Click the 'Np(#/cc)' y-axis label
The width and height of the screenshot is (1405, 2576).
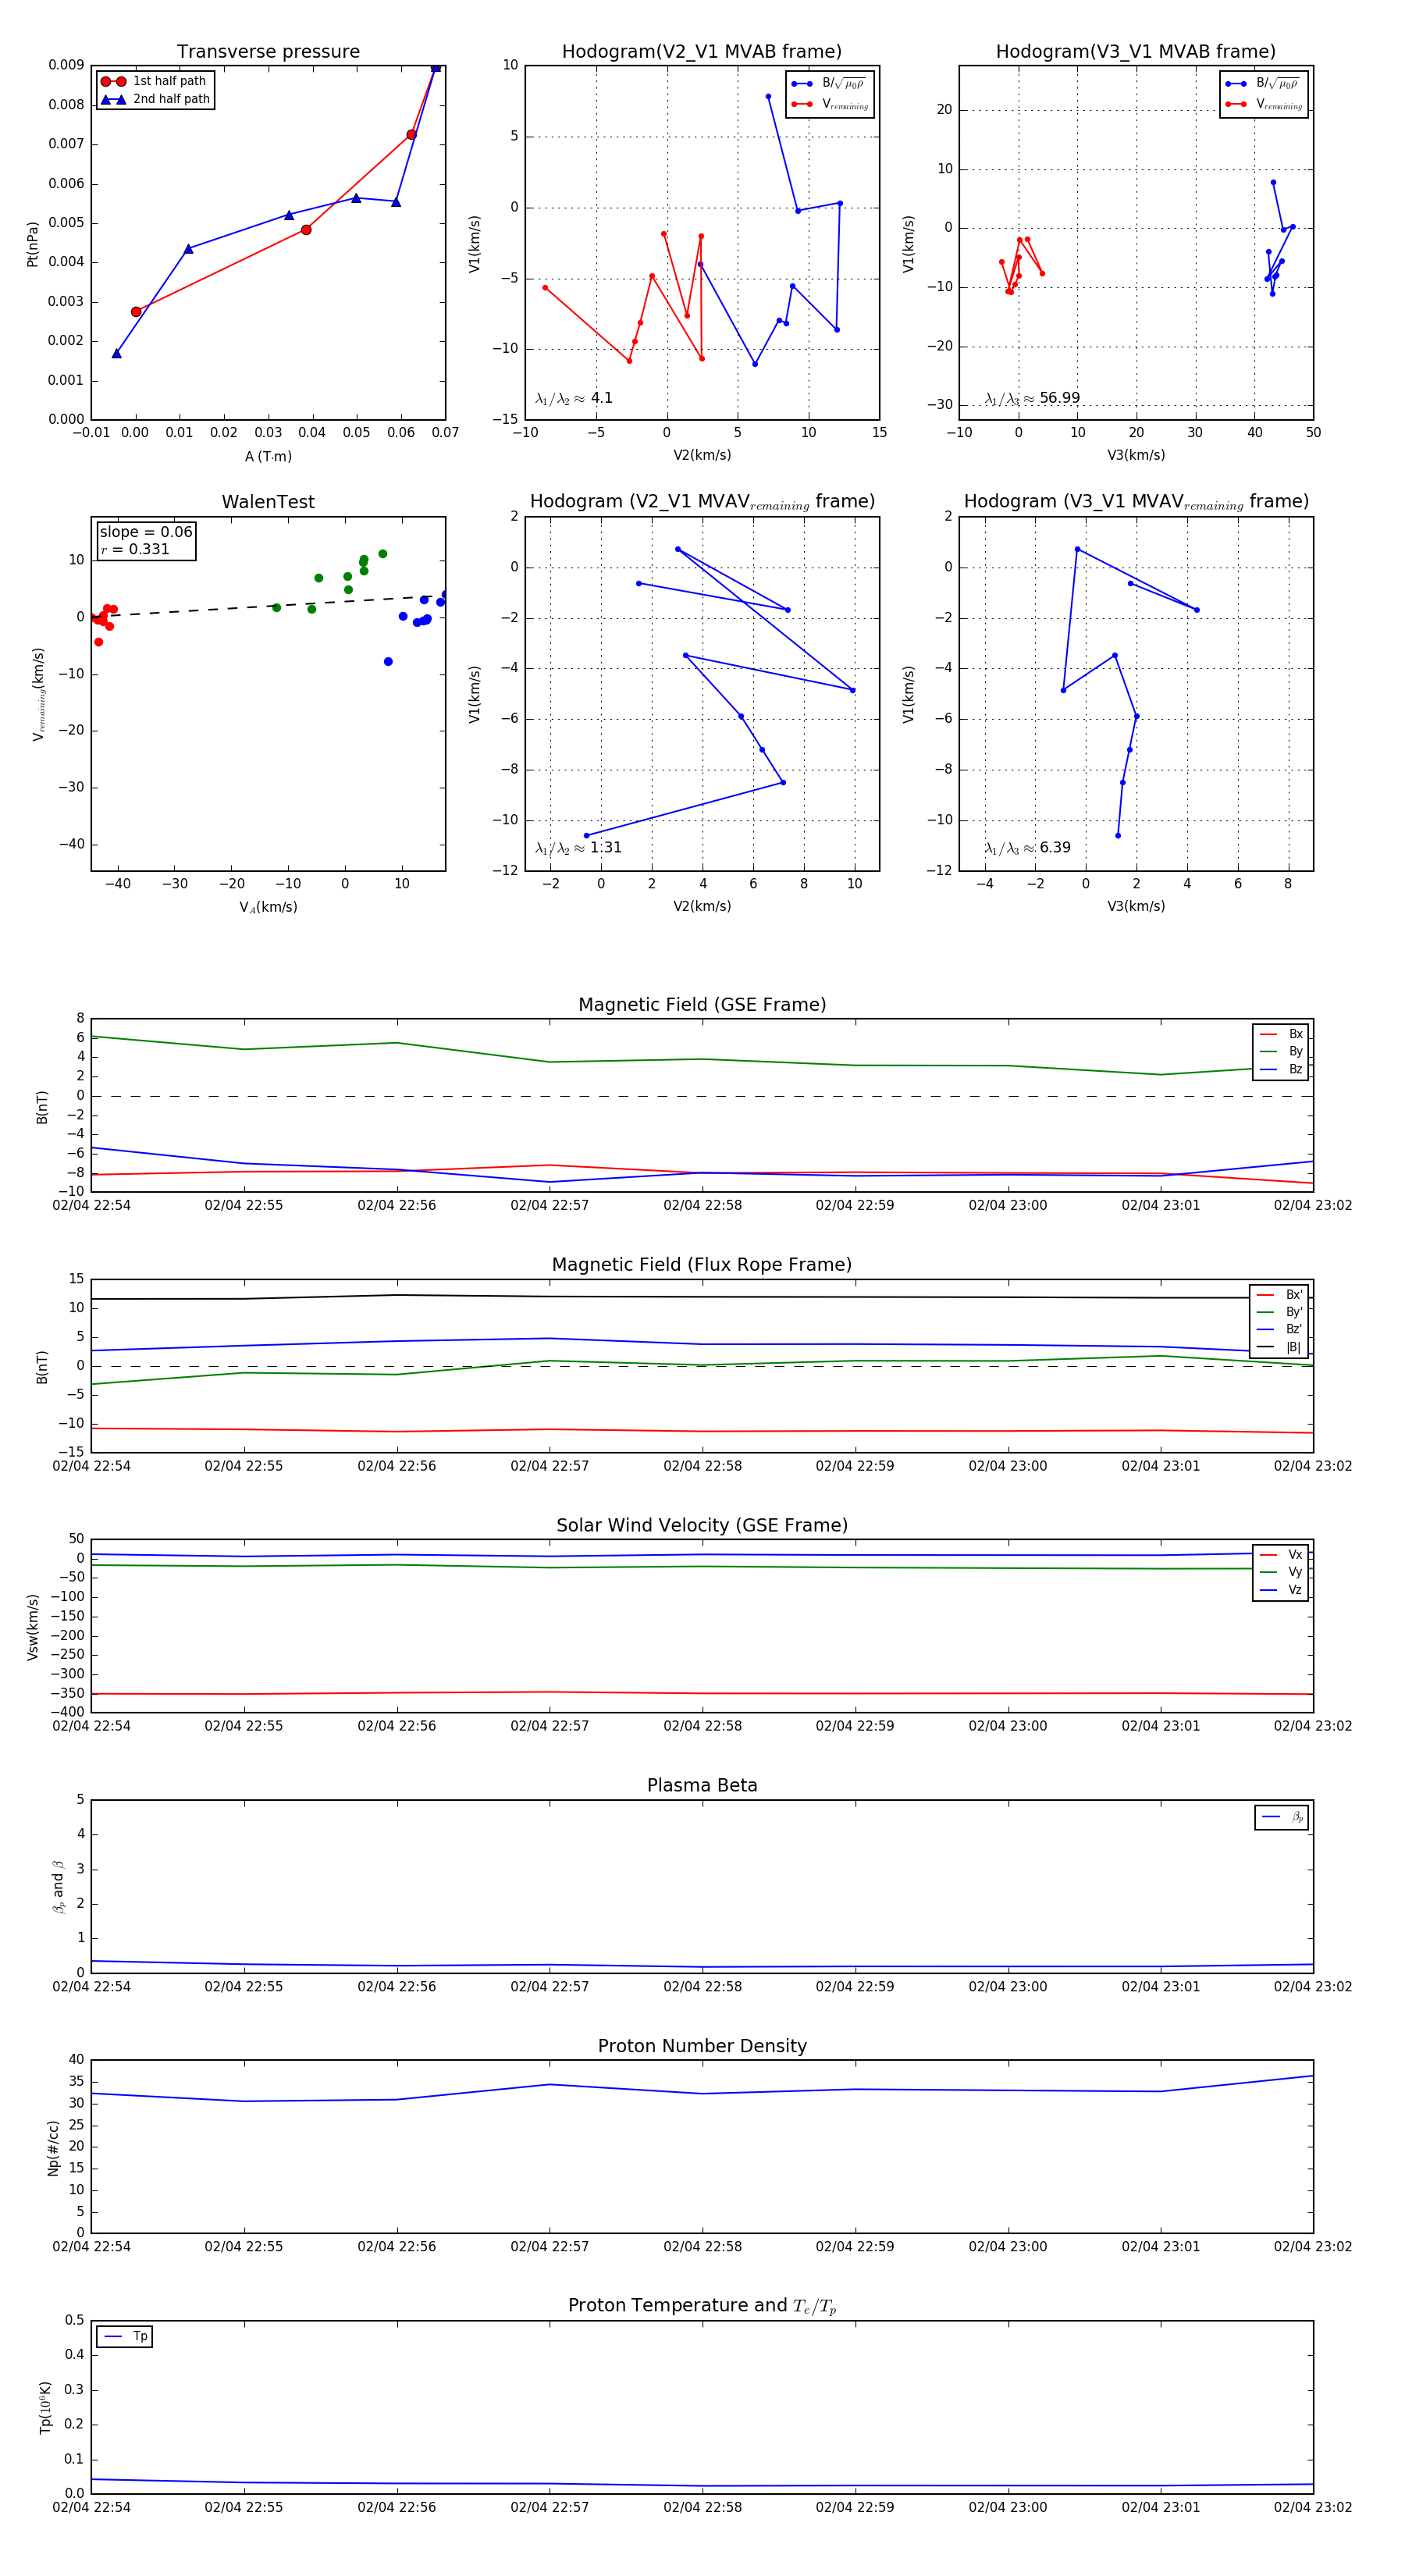tap(52, 2147)
